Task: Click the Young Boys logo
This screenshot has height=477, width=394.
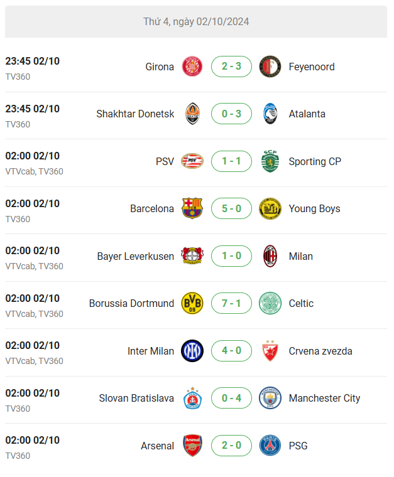Action: [x=270, y=208]
